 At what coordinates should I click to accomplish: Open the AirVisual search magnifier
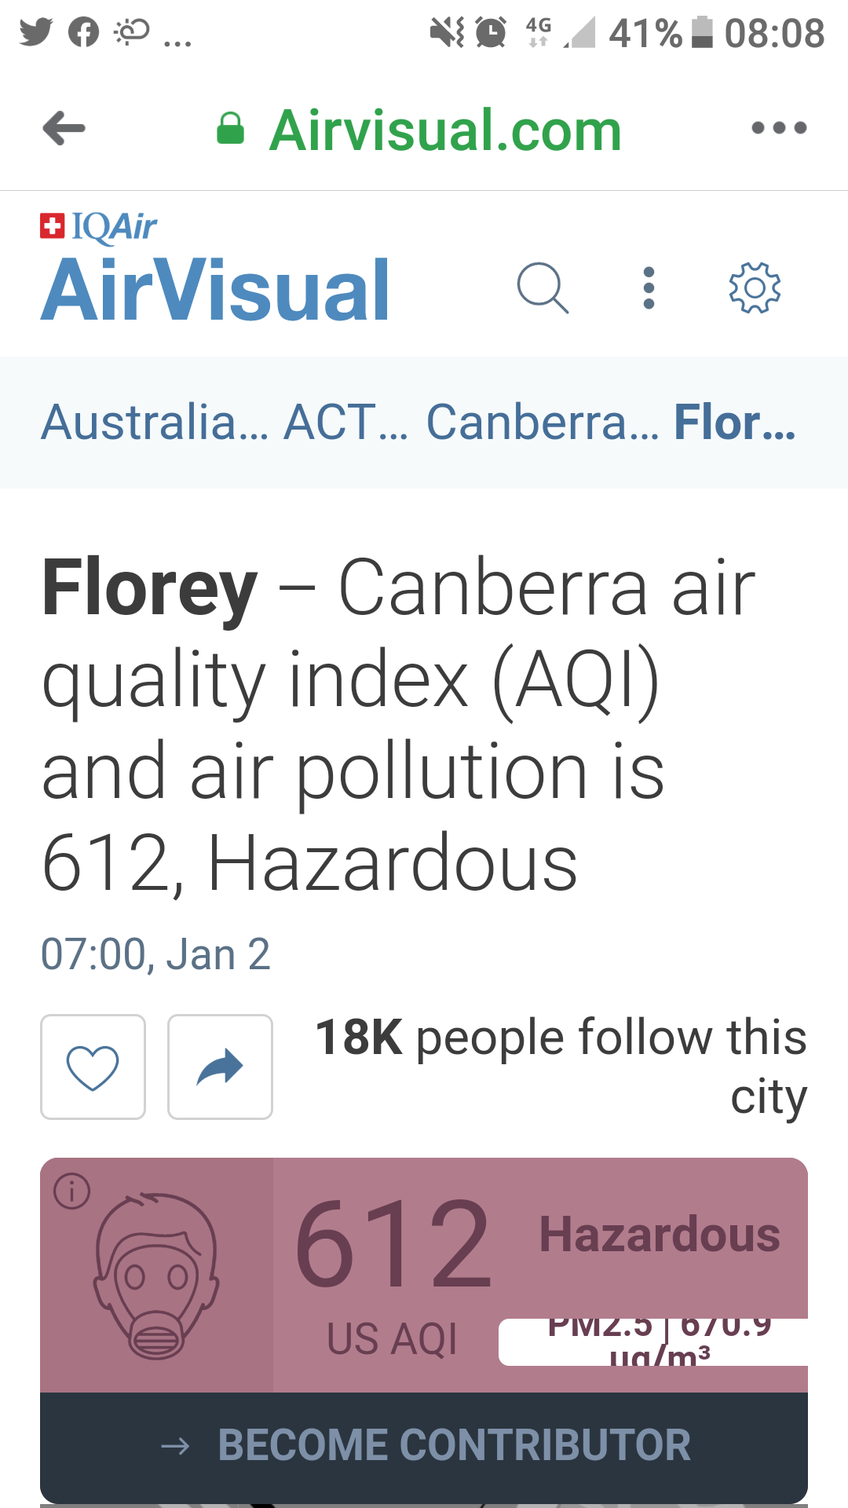pos(543,288)
